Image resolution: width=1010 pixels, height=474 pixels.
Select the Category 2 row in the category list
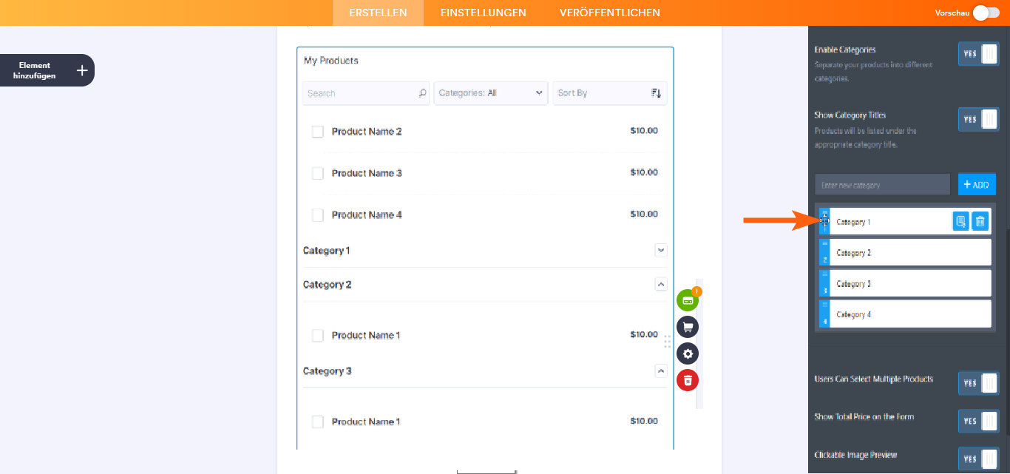point(905,252)
